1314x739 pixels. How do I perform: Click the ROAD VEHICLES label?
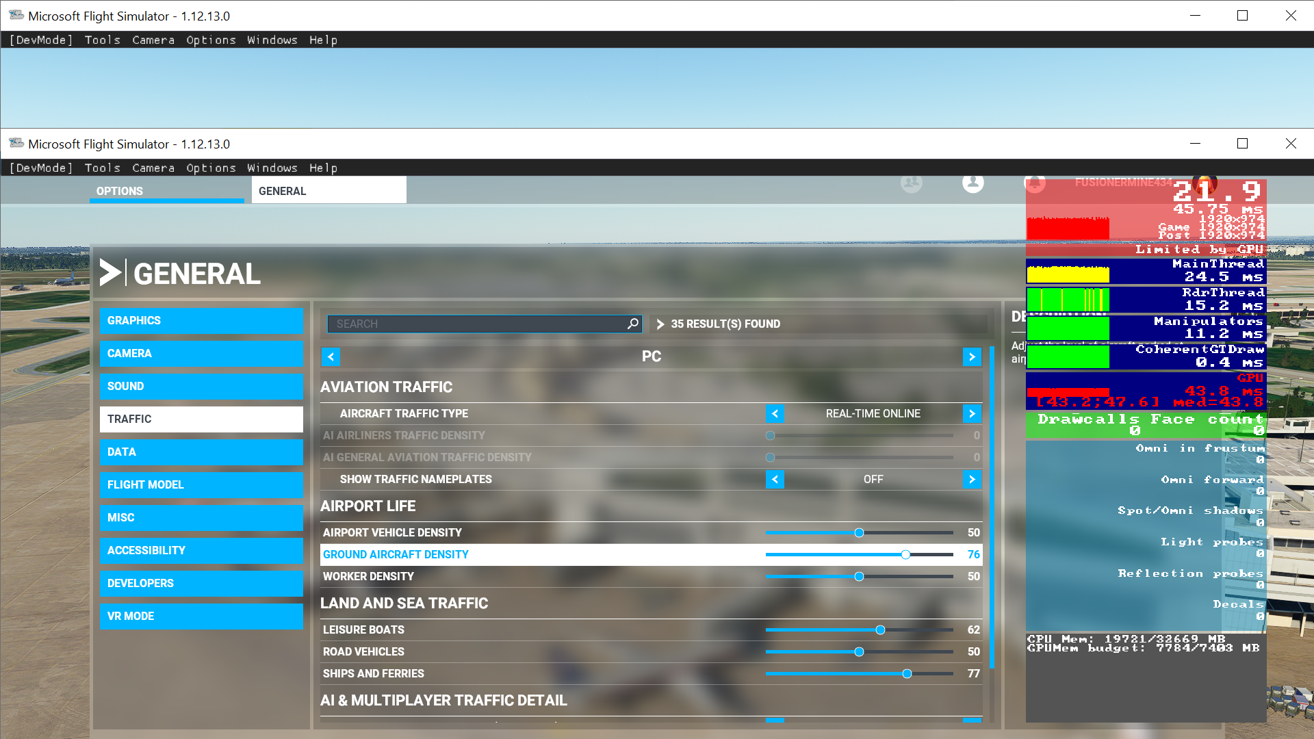tap(363, 652)
